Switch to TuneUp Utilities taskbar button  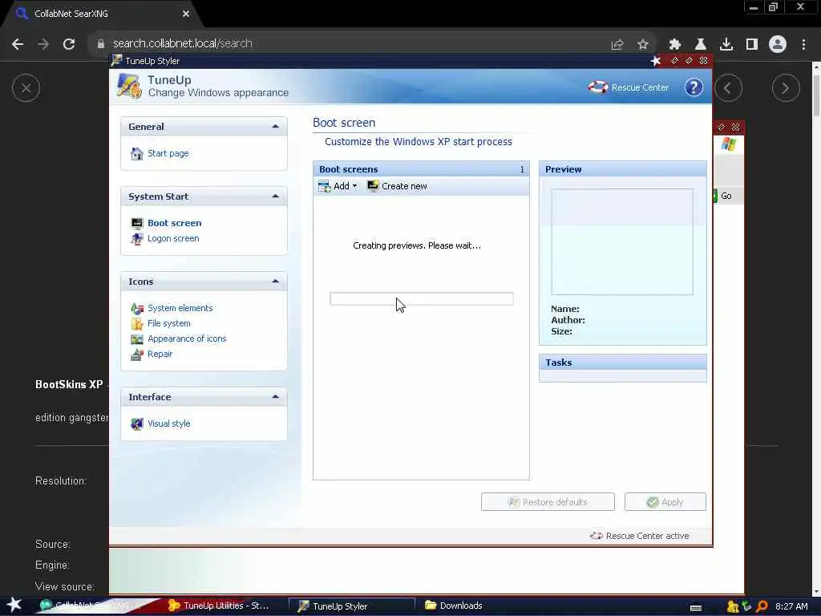tap(218, 606)
